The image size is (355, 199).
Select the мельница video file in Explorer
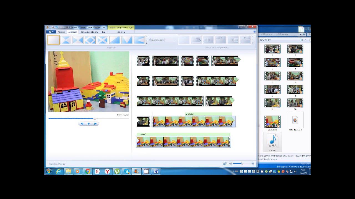(272, 122)
